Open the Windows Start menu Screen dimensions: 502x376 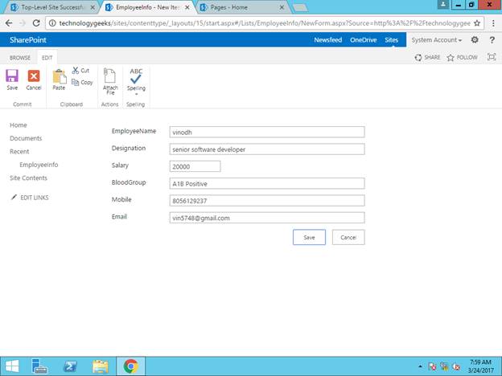tap(12, 366)
